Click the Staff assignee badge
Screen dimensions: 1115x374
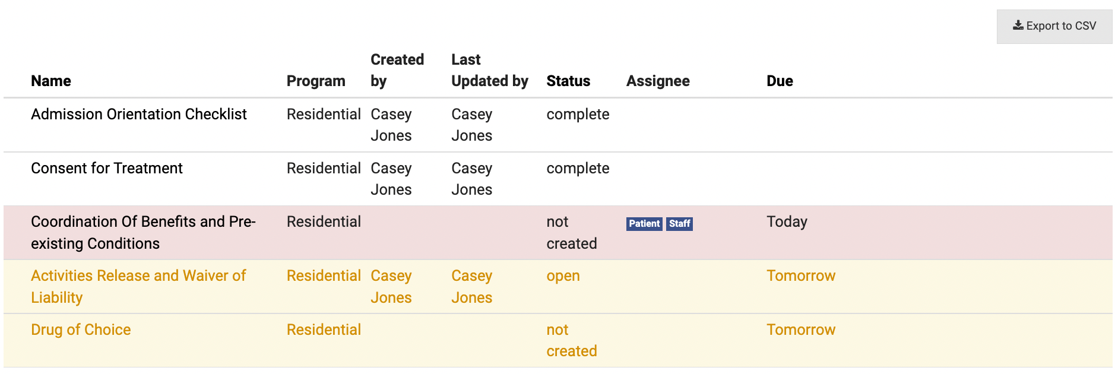coord(679,224)
